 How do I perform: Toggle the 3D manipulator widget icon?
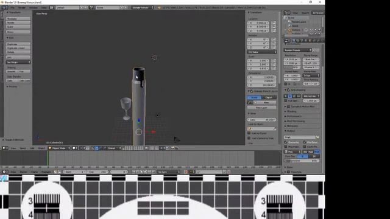pos(93,148)
